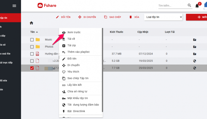
Task: Click the trash icon for XÓA
Action: point(131,17)
